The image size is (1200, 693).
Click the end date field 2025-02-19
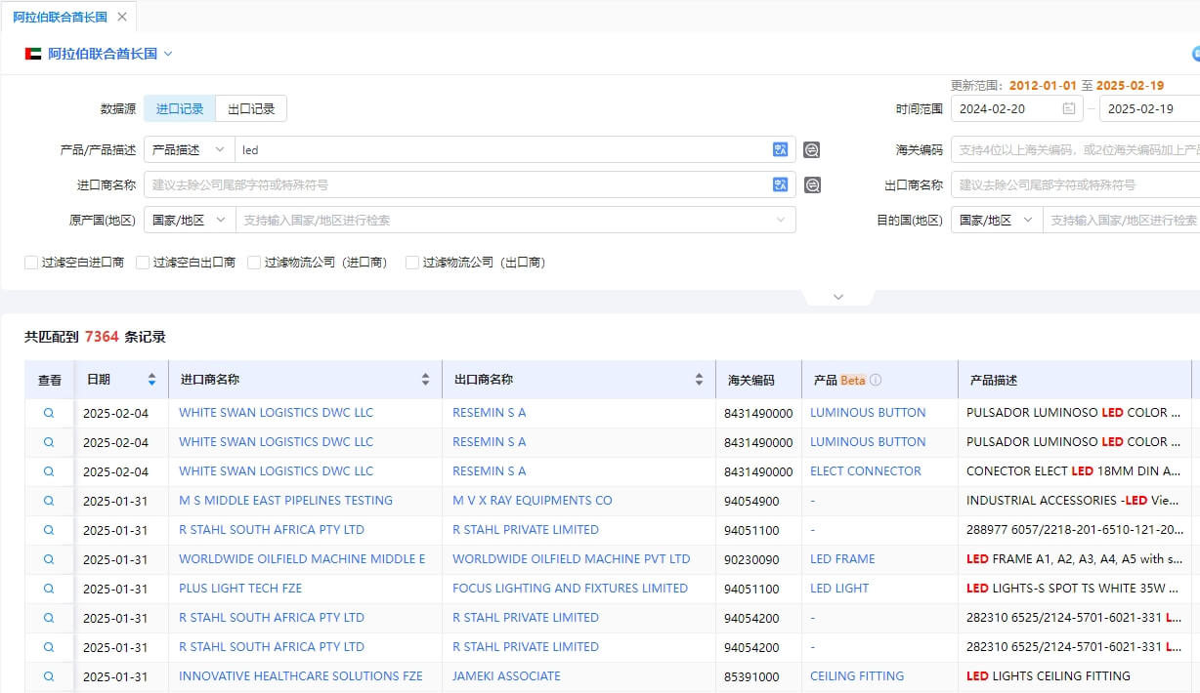(x=1149, y=108)
